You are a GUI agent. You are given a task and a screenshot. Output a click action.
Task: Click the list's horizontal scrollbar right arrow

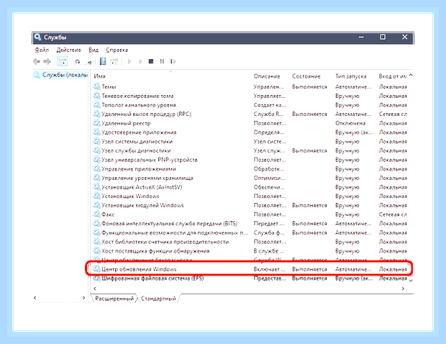click(403, 289)
